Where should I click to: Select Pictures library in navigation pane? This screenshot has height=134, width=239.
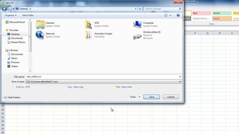(x=13, y=62)
